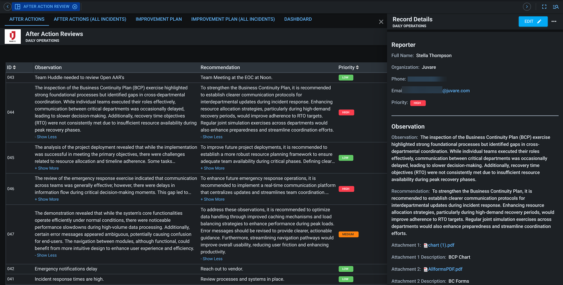Viewport: 563px width, 285px height.
Task: Expand observation for record 045 with Show More
Action: coord(46,168)
